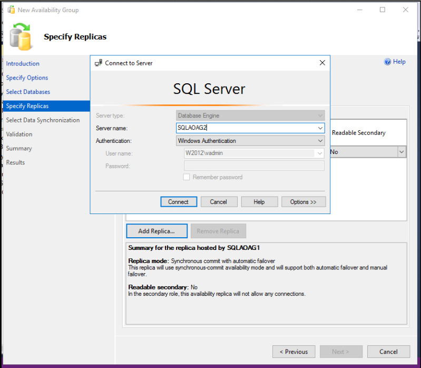421x368 pixels.
Task: Click the Help link at top right
Action: [x=399, y=62]
